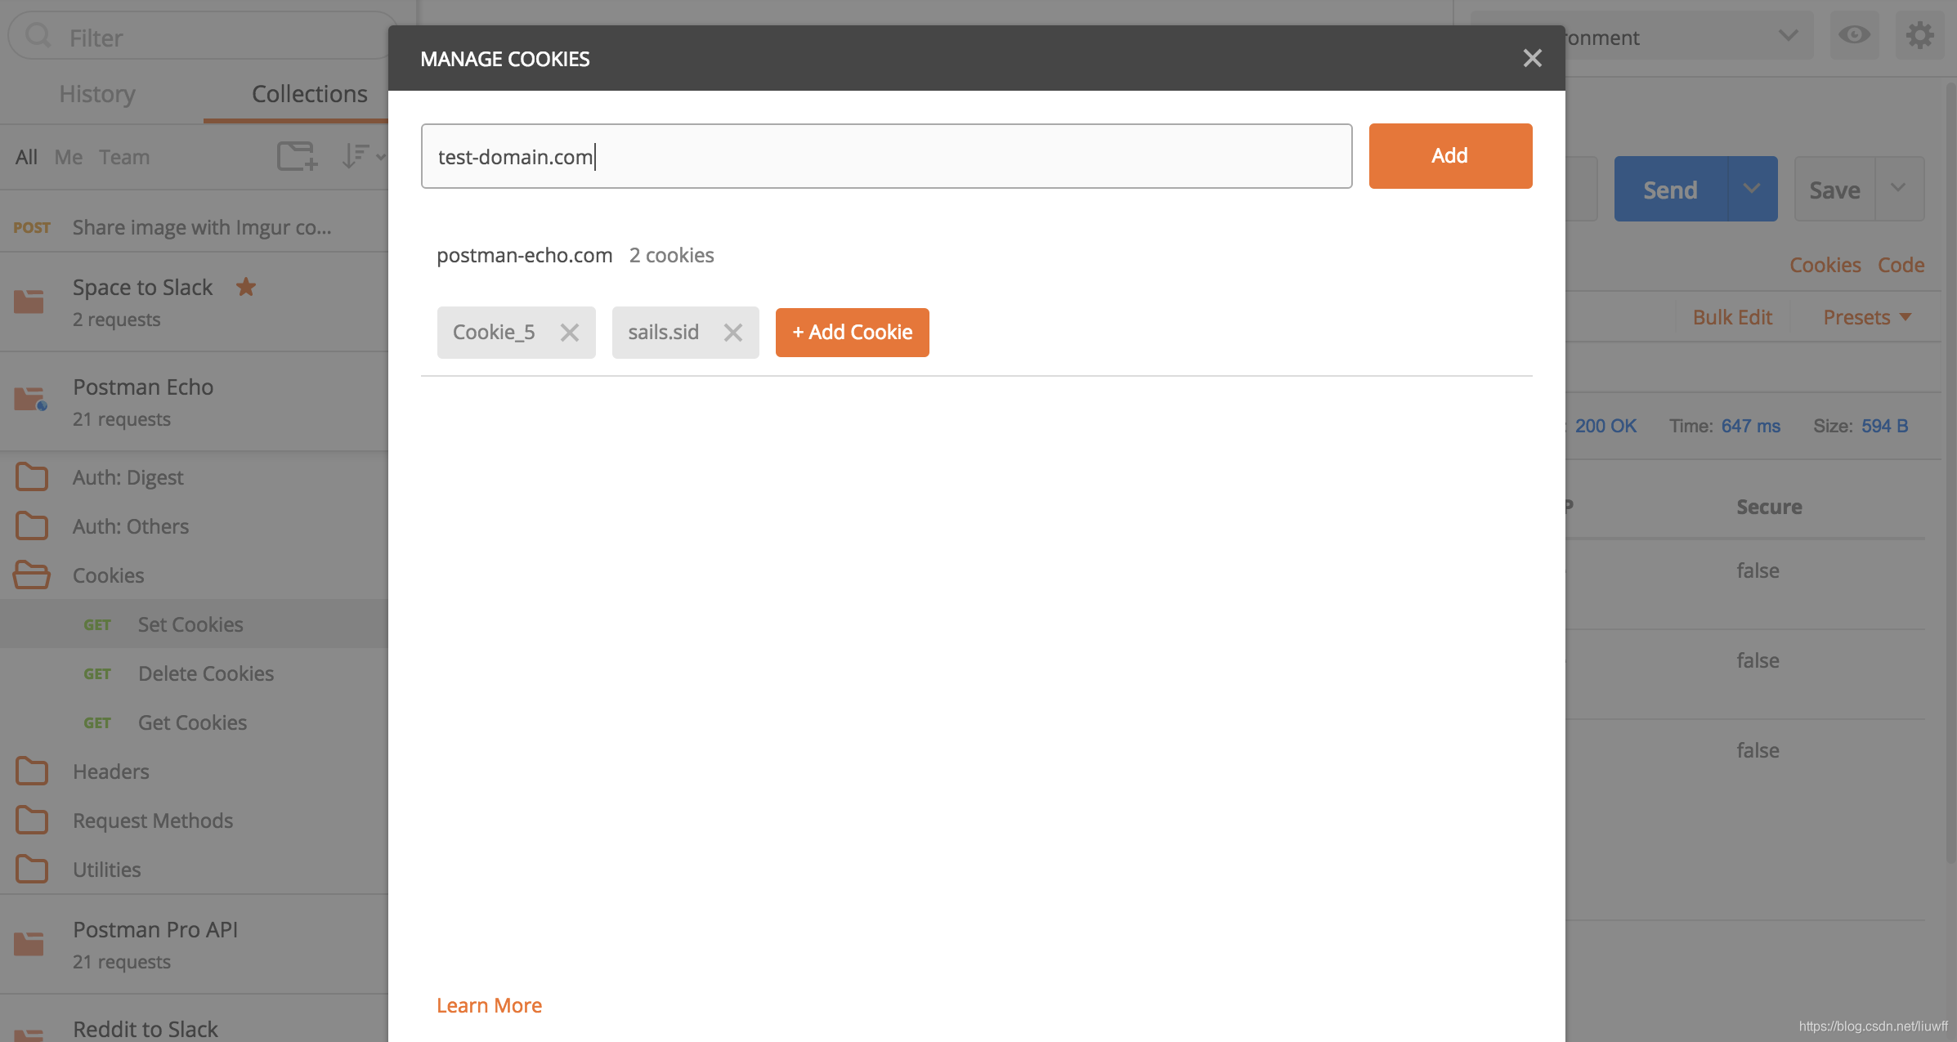Open manage environments gear icon
This screenshot has width=1957, height=1042.
click(1919, 35)
